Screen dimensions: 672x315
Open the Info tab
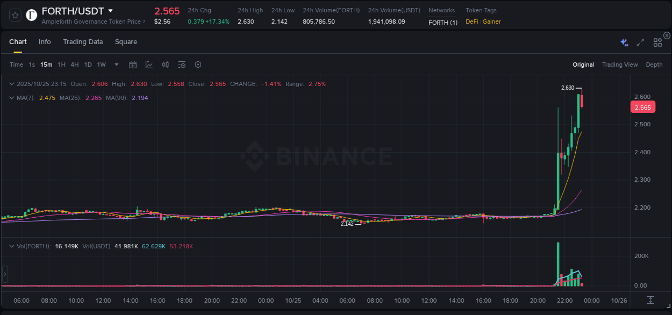(x=45, y=41)
